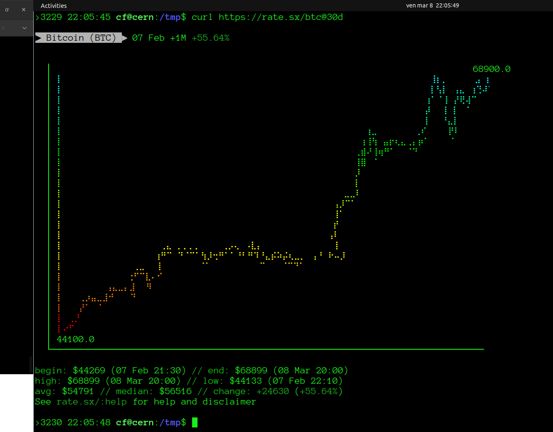
Task: Click the 68900.0 maximum value label
Action: [491, 69]
